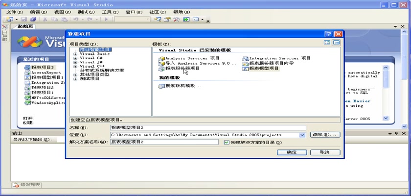411x196 pixels.
Task: Pin the 输出 panel with the pushpin icon
Action: click(396, 133)
